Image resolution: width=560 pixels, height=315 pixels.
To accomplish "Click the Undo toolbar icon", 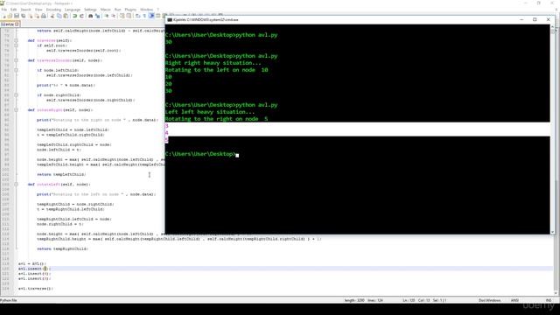I will (75, 16).
